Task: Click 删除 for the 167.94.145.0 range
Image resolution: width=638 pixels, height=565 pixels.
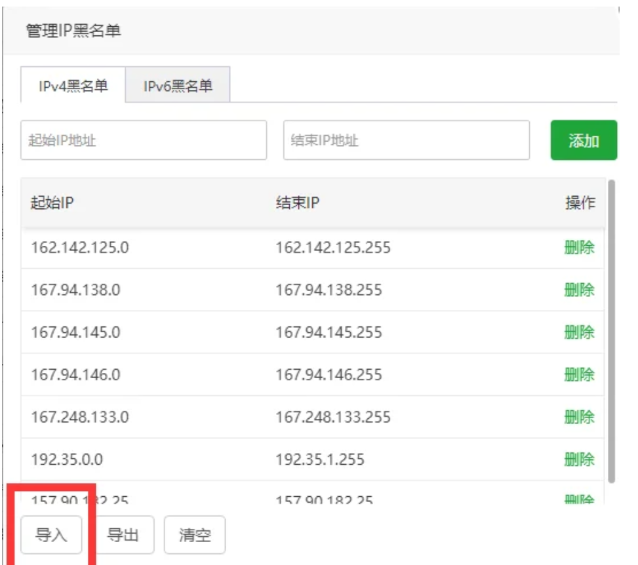Action: 579,332
